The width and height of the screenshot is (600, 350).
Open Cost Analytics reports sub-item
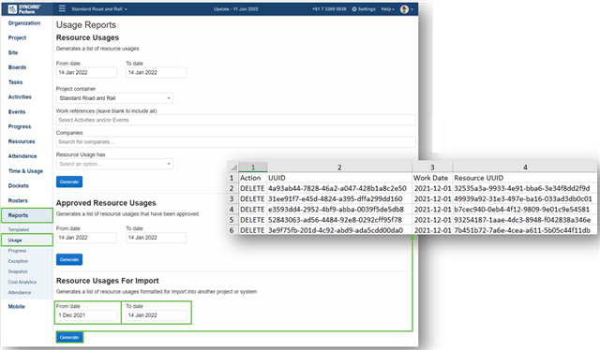click(22, 282)
